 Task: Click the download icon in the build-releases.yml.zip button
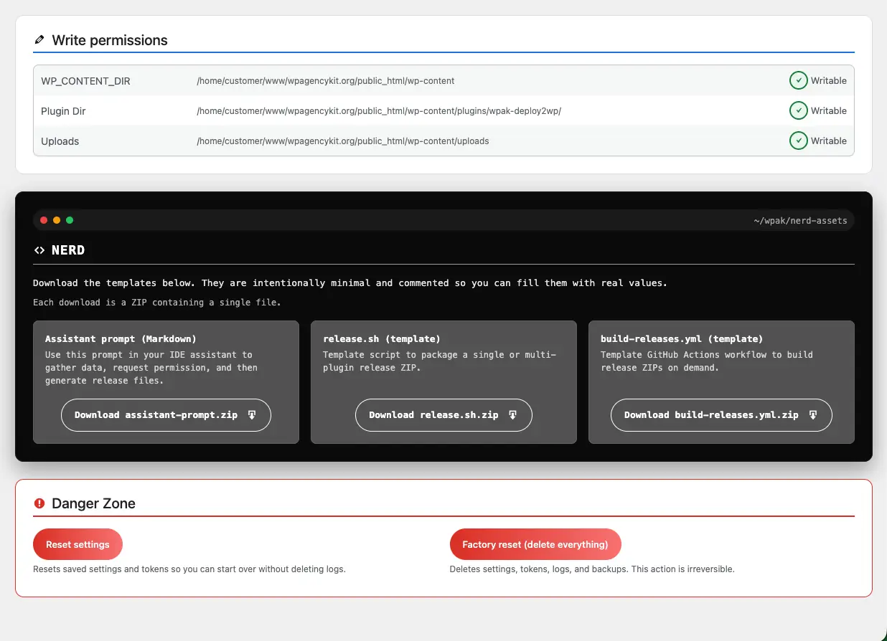[x=813, y=415]
